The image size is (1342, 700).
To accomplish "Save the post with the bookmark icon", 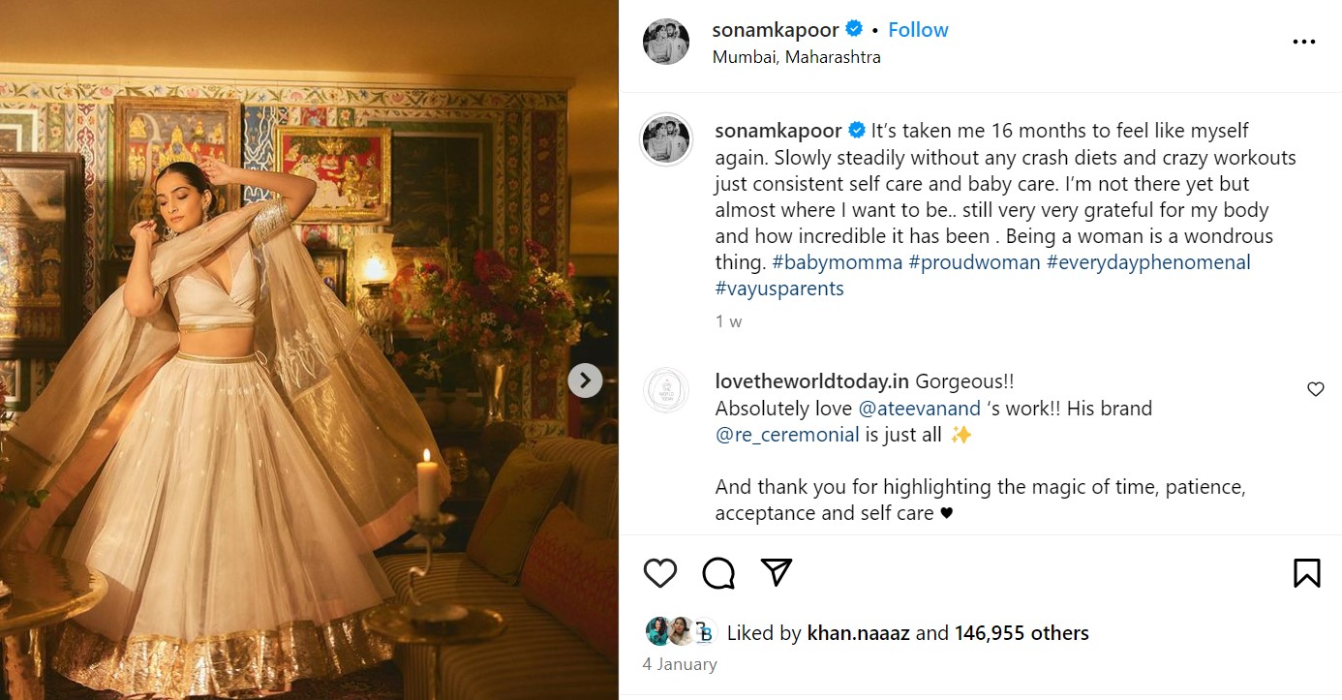I will [1306, 573].
